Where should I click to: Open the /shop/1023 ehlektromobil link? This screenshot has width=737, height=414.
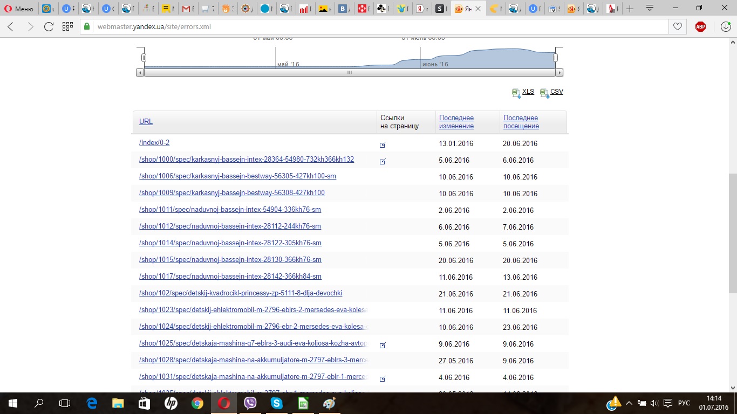point(253,310)
